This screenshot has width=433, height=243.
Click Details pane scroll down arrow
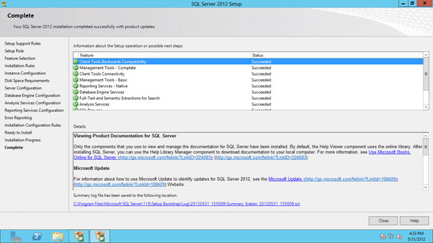click(426, 188)
